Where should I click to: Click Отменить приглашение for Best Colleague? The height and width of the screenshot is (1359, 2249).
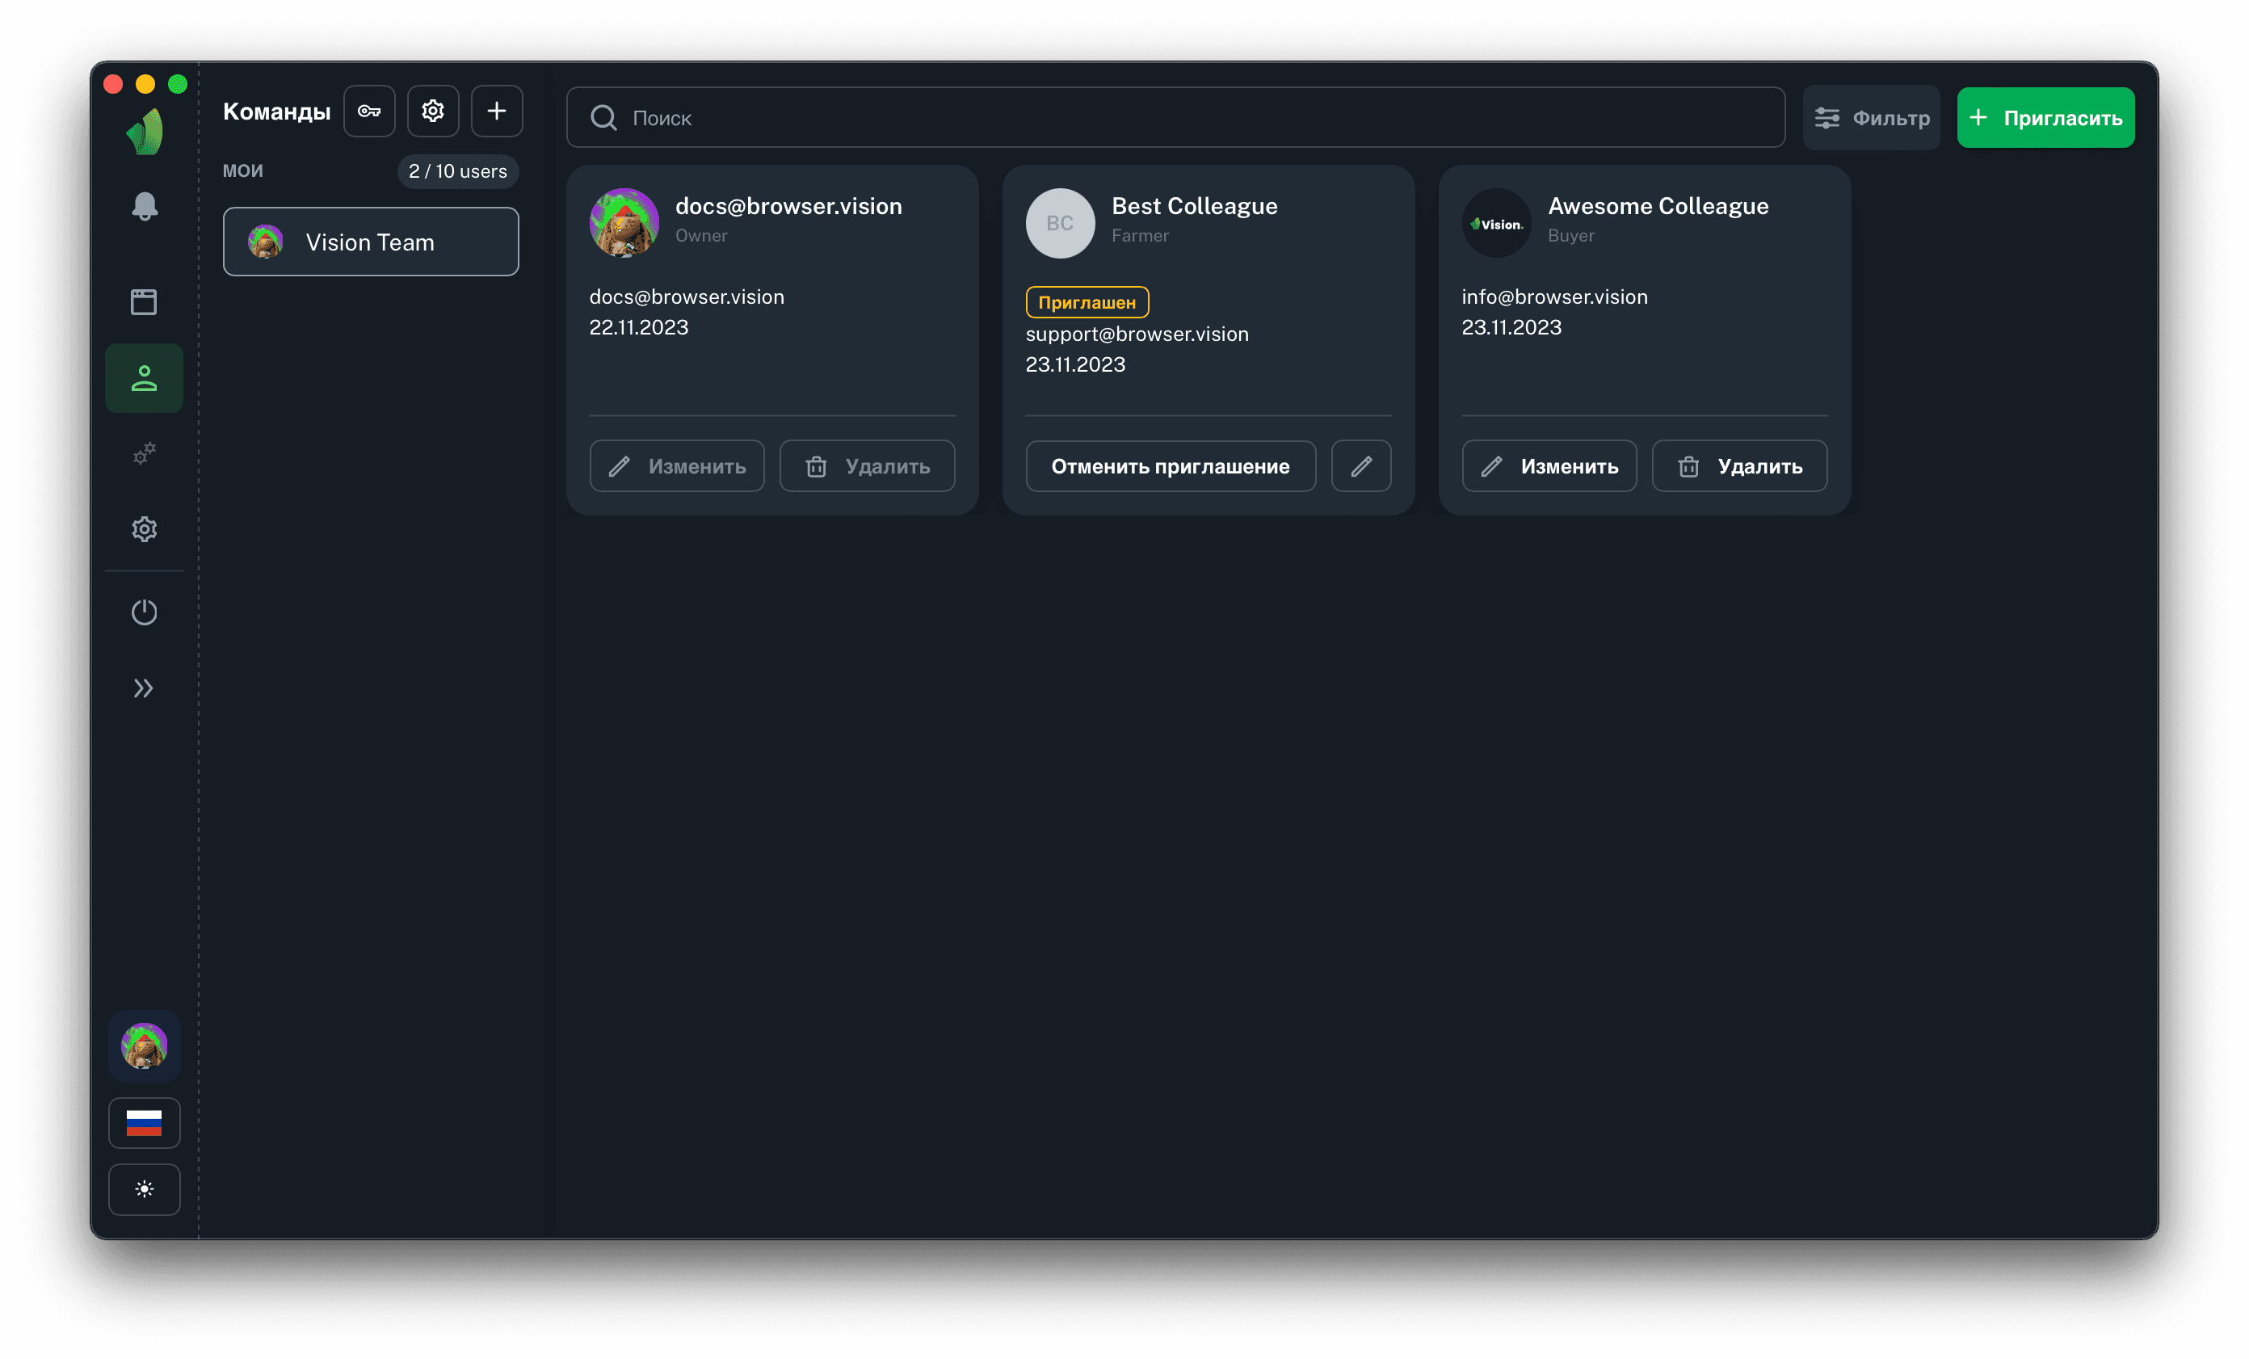click(x=1170, y=466)
